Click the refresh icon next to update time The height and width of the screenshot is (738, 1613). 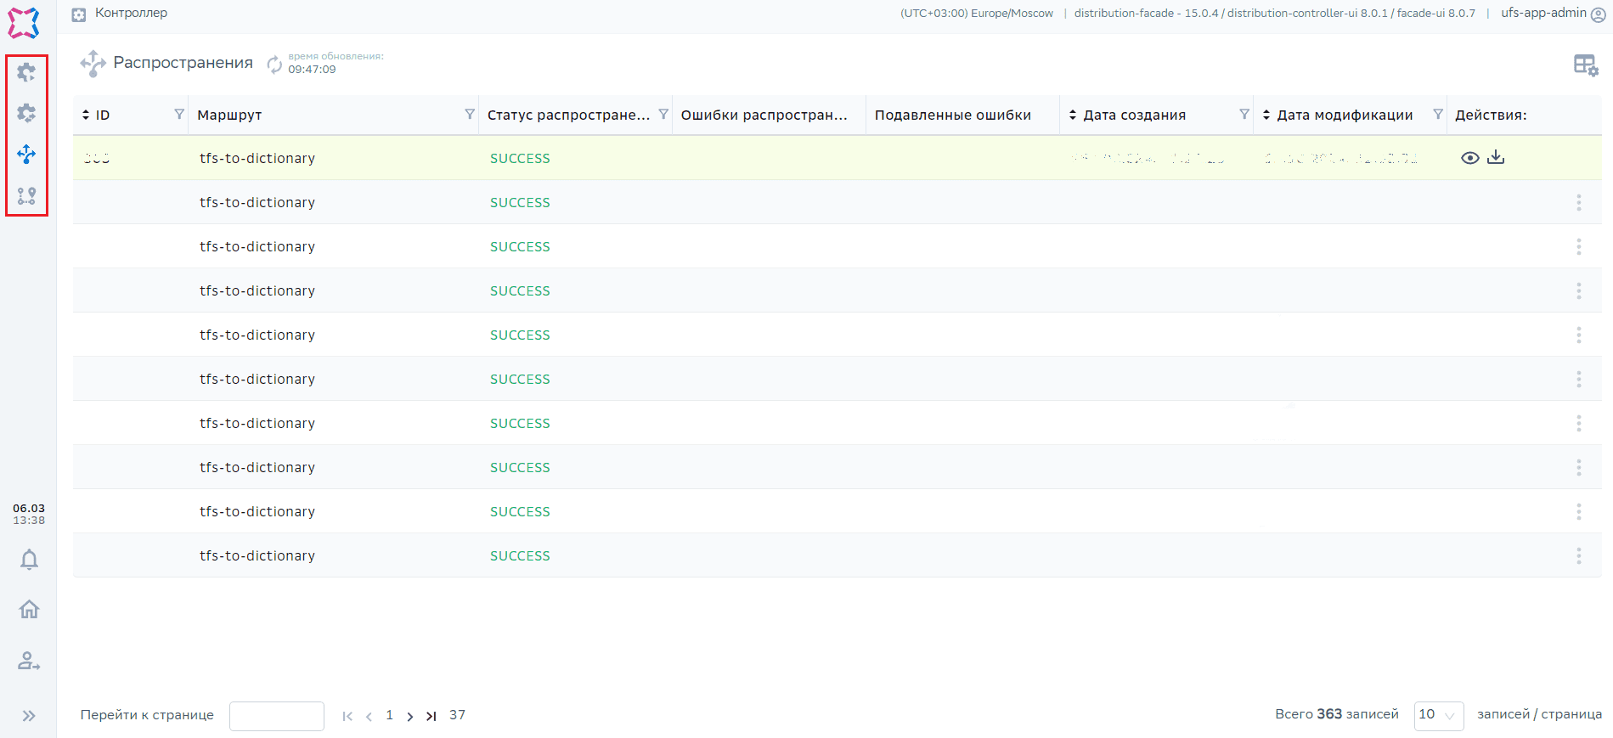click(274, 64)
